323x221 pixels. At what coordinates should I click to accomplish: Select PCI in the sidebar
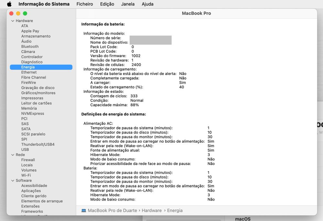click(x=24, y=118)
